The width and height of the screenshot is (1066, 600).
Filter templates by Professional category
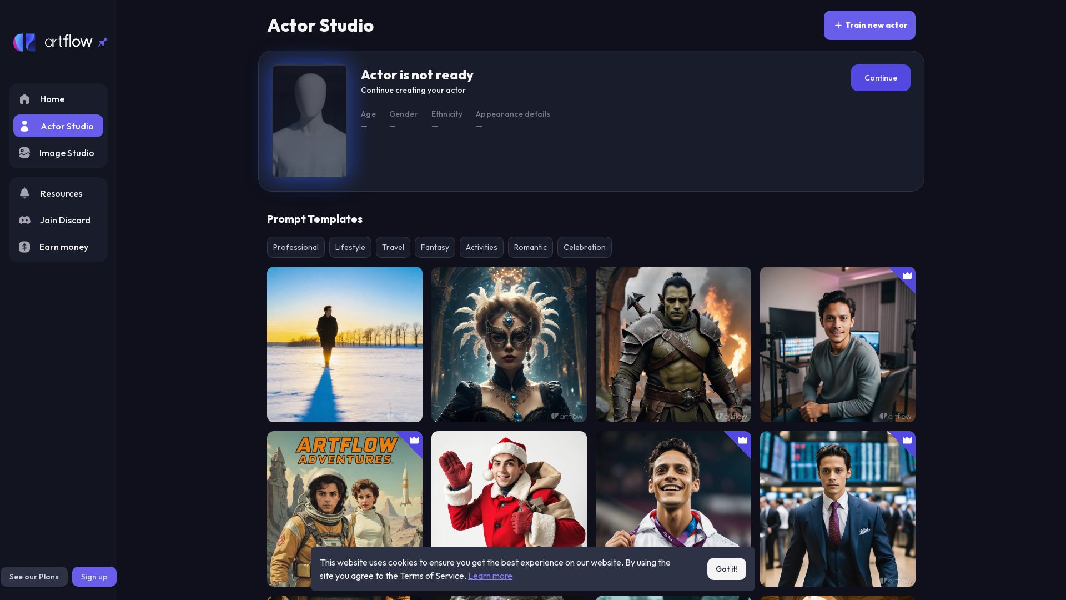pyautogui.click(x=295, y=248)
